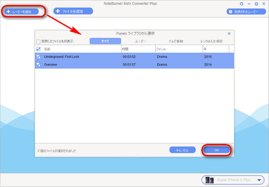Open 変換されたムービー converted movies history
Screen dimensions: 269x187
pos(246,12)
